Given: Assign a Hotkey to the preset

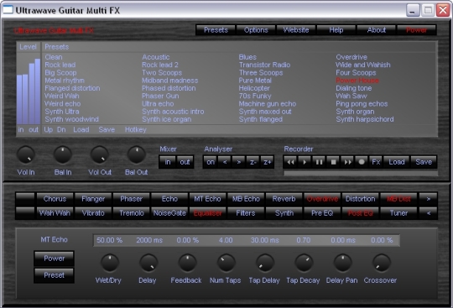Looking at the screenshot, I should (136, 130).
